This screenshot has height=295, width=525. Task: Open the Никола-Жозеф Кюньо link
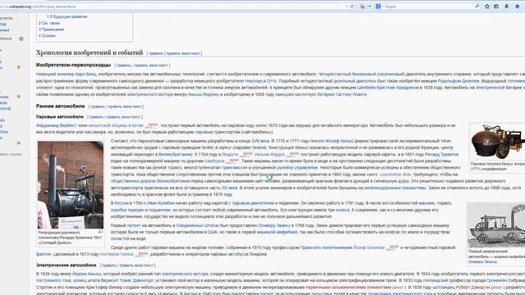[331, 141]
